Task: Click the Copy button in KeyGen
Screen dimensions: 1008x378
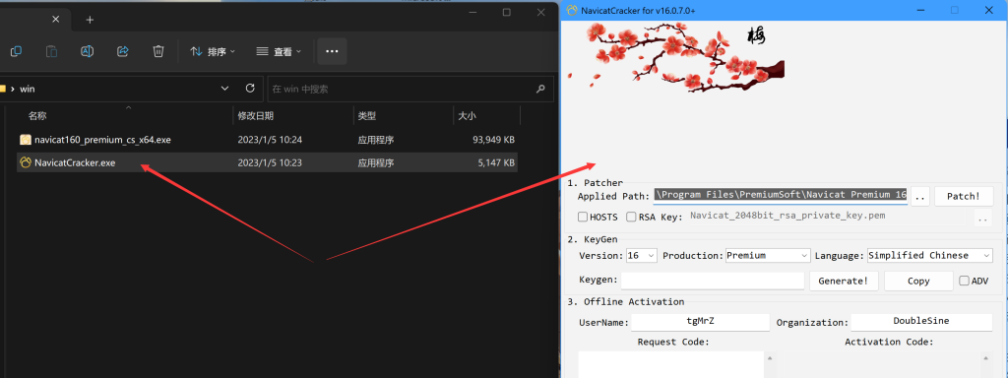Action: (x=918, y=281)
